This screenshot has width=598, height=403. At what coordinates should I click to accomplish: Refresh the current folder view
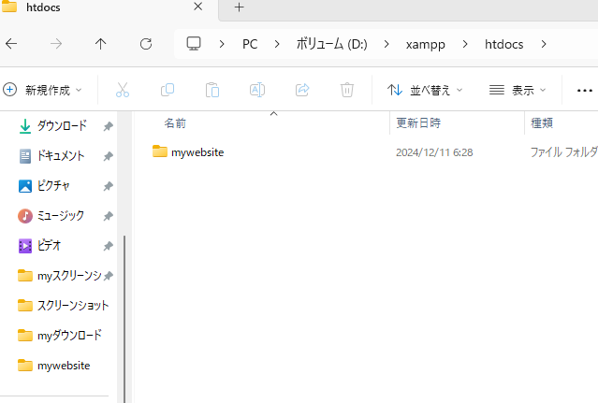click(x=145, y=44)
